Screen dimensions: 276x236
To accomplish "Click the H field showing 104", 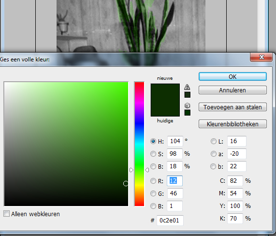I will tap(175, 141).
